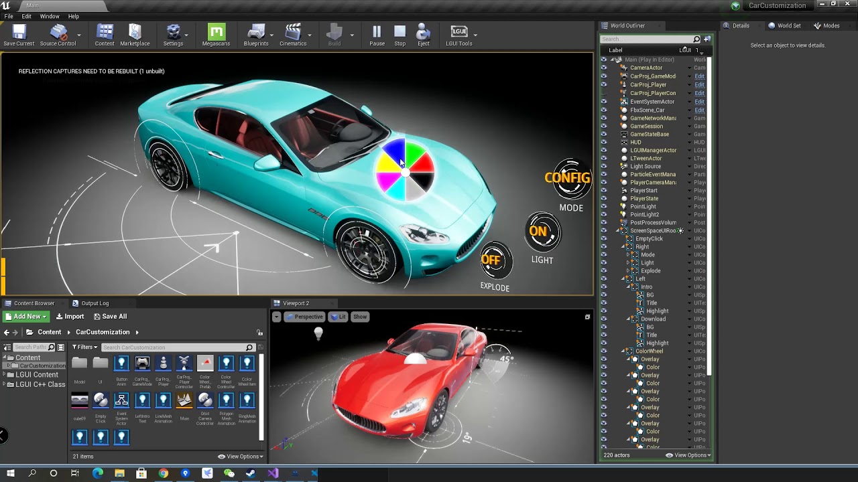Image resolution: width=858 pixels, height=482 pixels.
Task: Toggle visibility of PlayerStart in outliner
Action: (604, 190)
